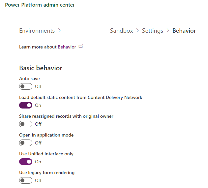This screenshot has width=208, height=188.
Task: Turn on Open in application mode
Action: click(x=26, y=143)
